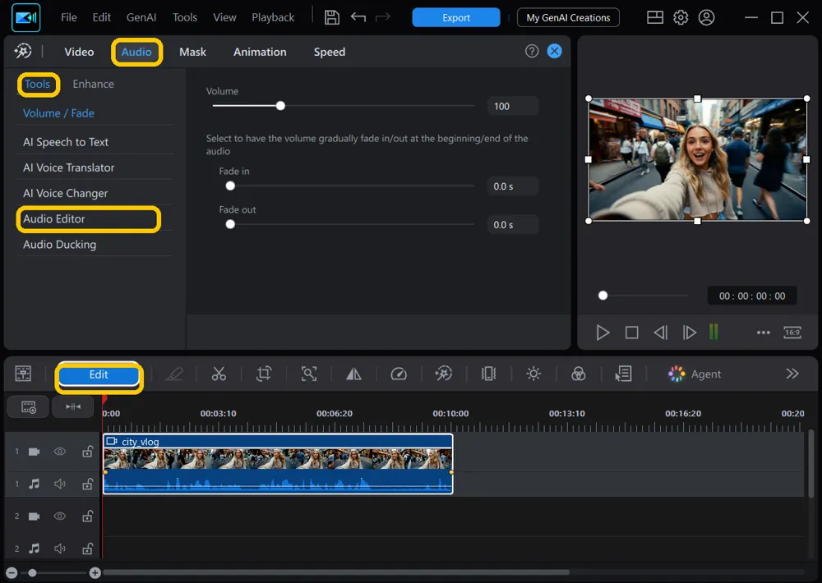Open the Playback menu

tap(273, 17)
